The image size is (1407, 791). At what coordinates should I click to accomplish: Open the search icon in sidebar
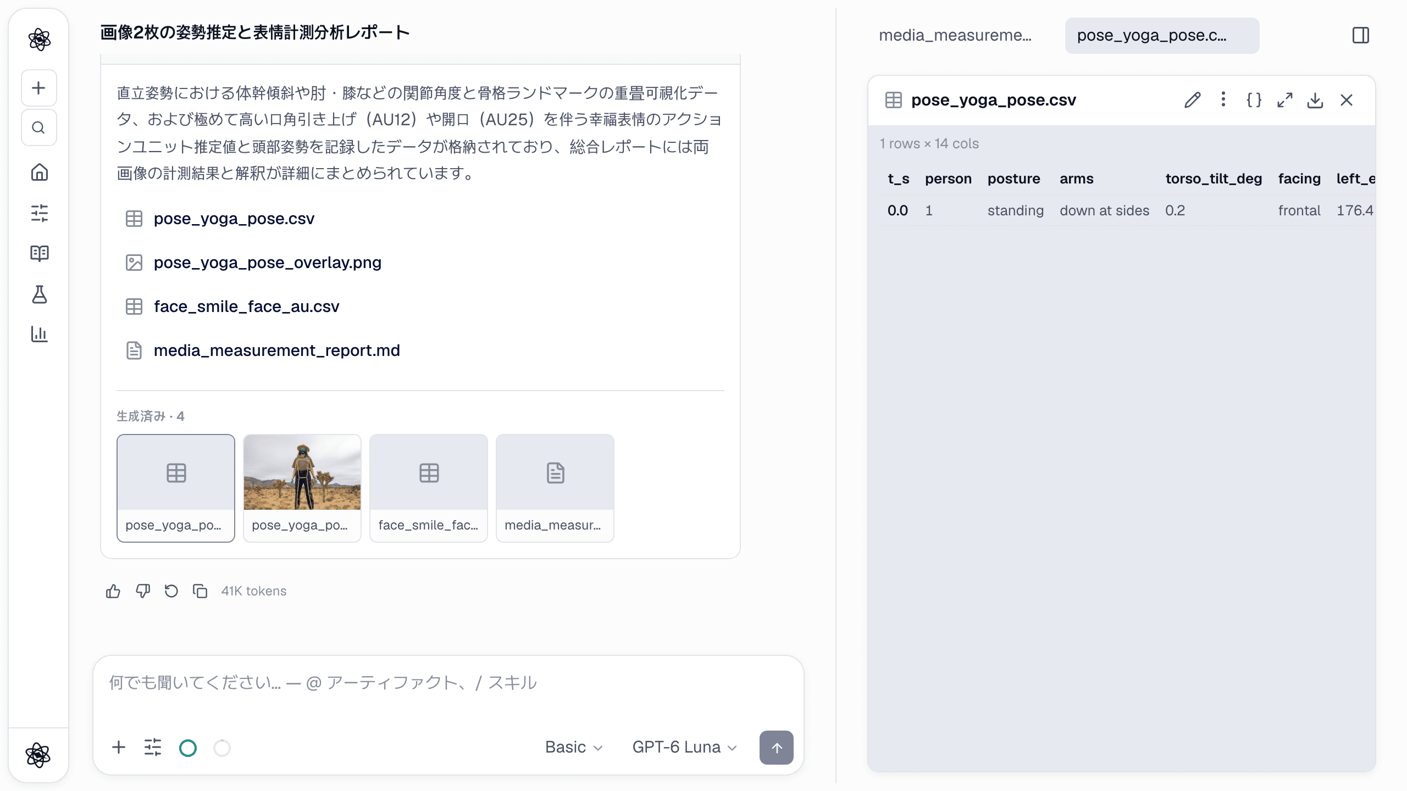(38, 127)
